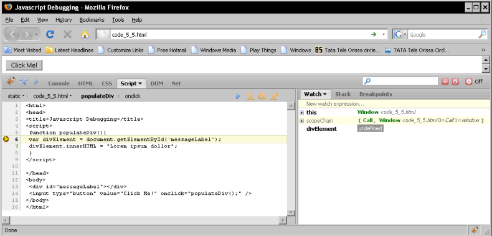Click the Firefox Back navigation button

pyautogui.click(x=12, y=34)
